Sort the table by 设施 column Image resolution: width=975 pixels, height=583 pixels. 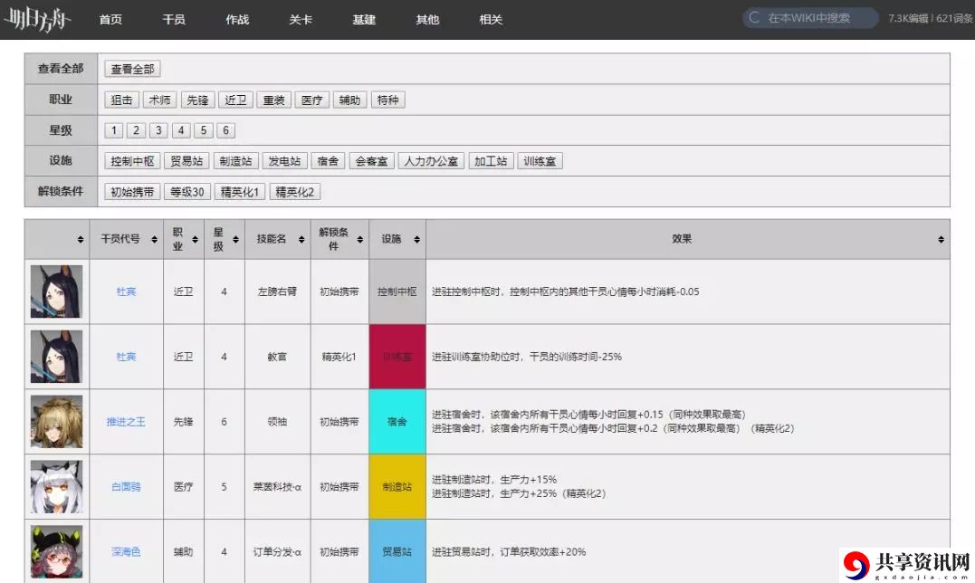click(x=416, y=239)
